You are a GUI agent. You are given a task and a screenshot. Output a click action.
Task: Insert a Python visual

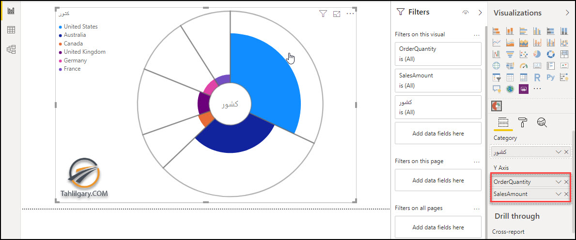551,77
